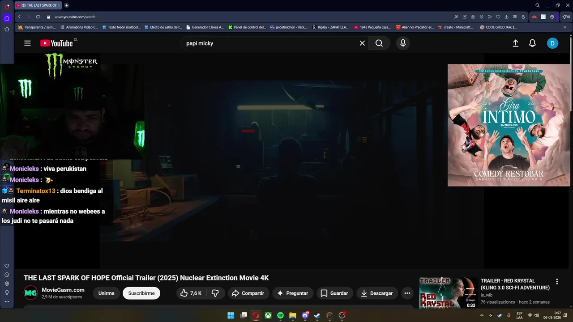This screenshot has height=322, width=573.
Task: Open the YouTube hamburger guide menu
Action: (27, 43)
